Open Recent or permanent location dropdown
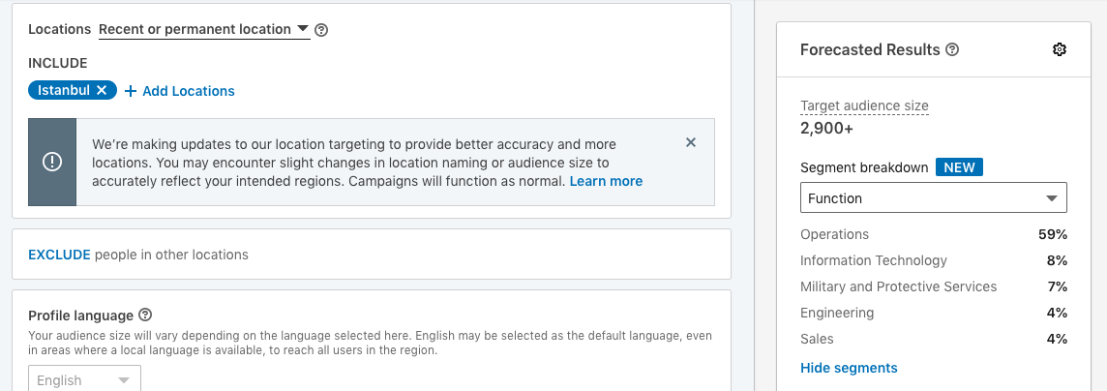 point(204,29)
